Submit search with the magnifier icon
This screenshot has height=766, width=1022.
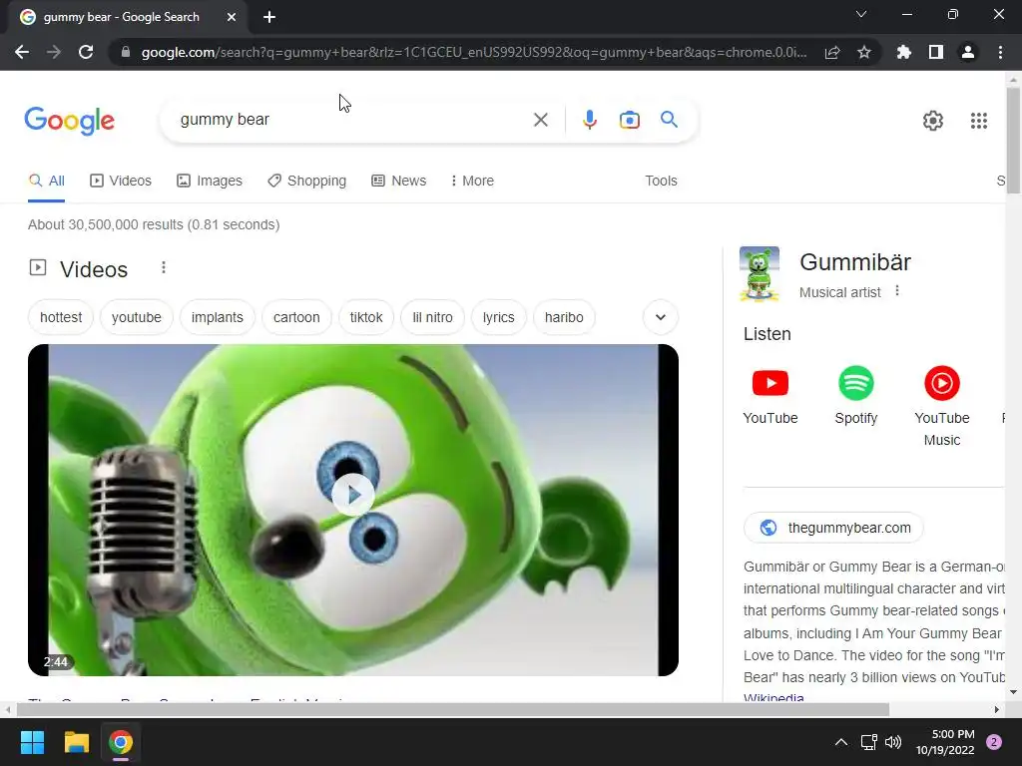pyautogui.click(x=669, y=120)
